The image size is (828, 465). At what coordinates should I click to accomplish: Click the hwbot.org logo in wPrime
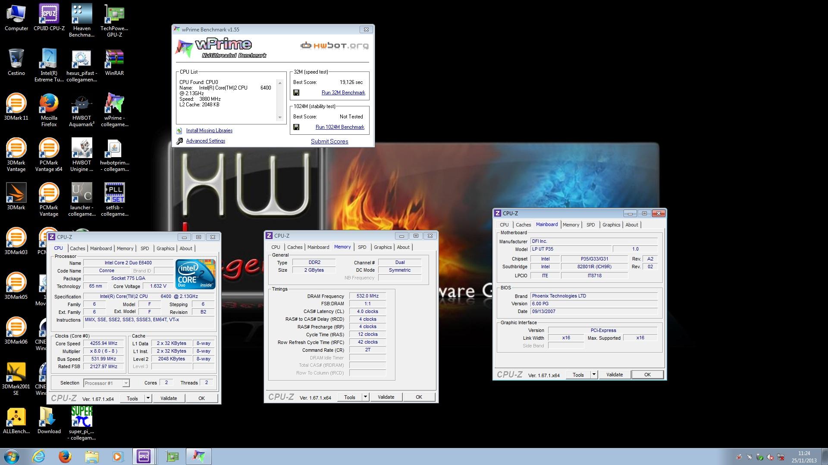[334, 45]
